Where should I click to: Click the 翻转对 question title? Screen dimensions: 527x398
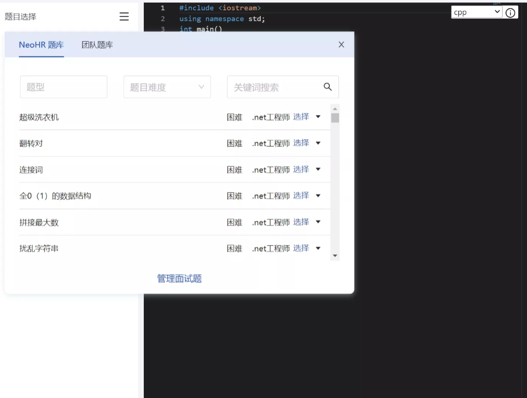31,143
